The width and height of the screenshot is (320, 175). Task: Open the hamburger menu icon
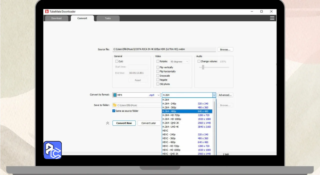(x=272, y=18)
